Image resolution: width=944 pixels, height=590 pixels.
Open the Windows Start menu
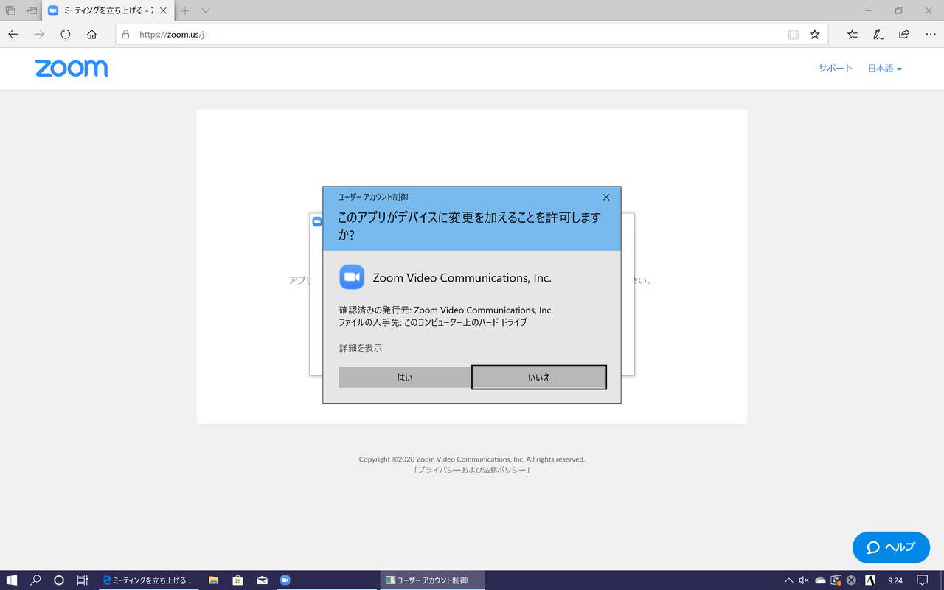point(11,580)
